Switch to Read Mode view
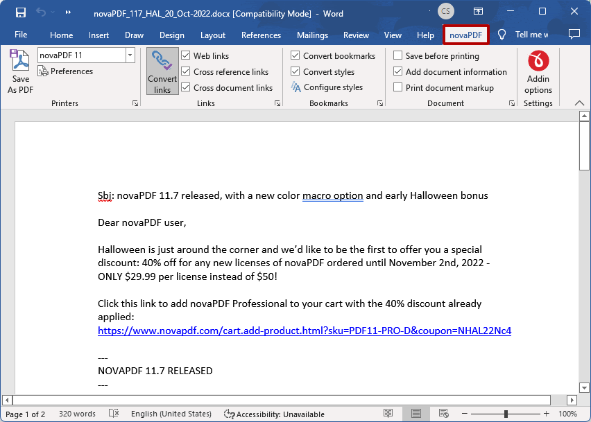The width and height of the screenshot is (591, 422). click(388, 414)
